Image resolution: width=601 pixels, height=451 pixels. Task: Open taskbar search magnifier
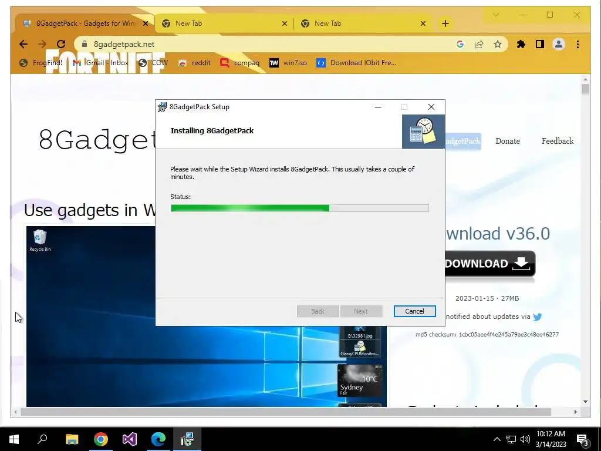pos(42,439)
